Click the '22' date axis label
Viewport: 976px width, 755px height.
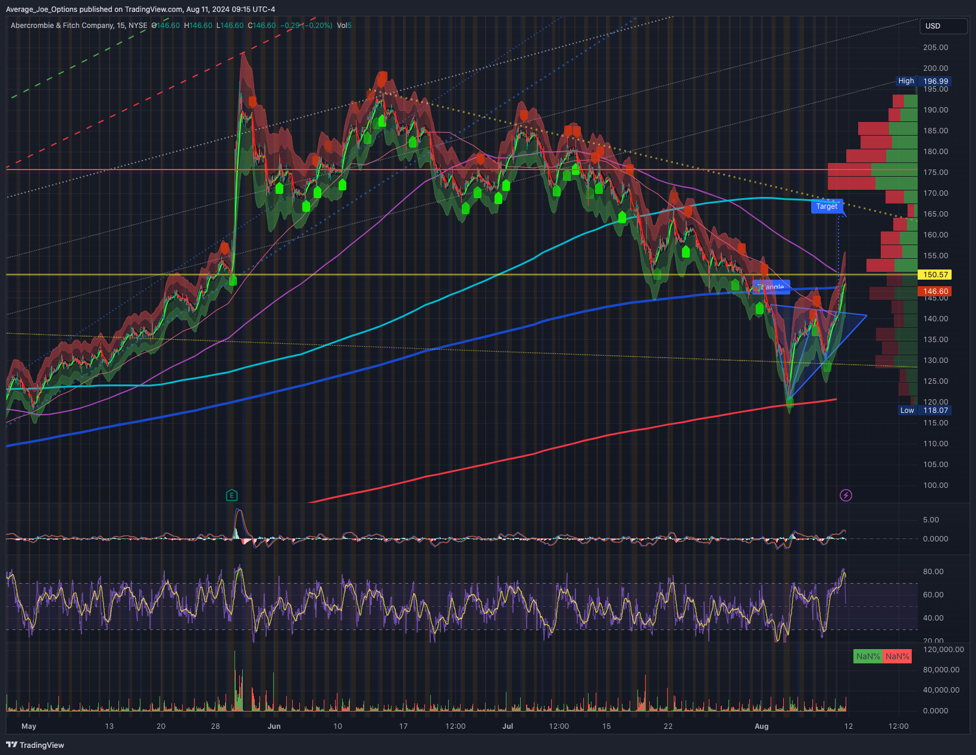(668, 726)
